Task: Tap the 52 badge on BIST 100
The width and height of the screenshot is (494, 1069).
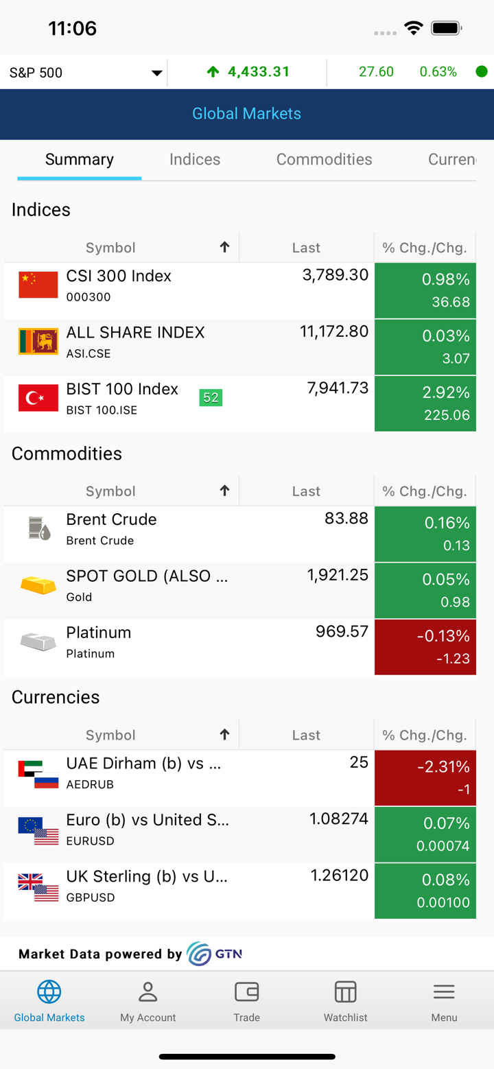Action: tap(211, 398)
